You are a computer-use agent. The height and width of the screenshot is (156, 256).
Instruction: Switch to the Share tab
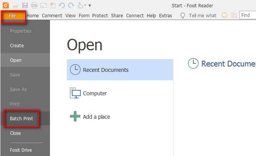[x=117, y=16]
